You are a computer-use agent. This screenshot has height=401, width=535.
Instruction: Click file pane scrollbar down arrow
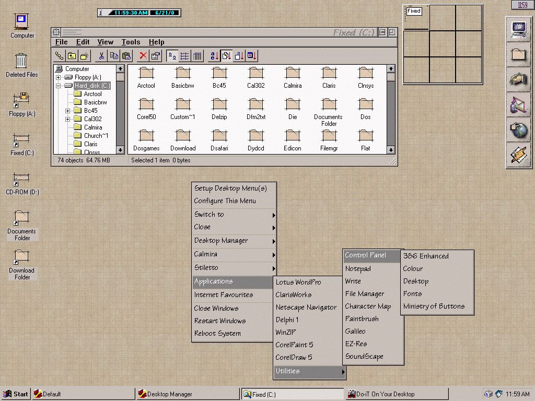391,150
